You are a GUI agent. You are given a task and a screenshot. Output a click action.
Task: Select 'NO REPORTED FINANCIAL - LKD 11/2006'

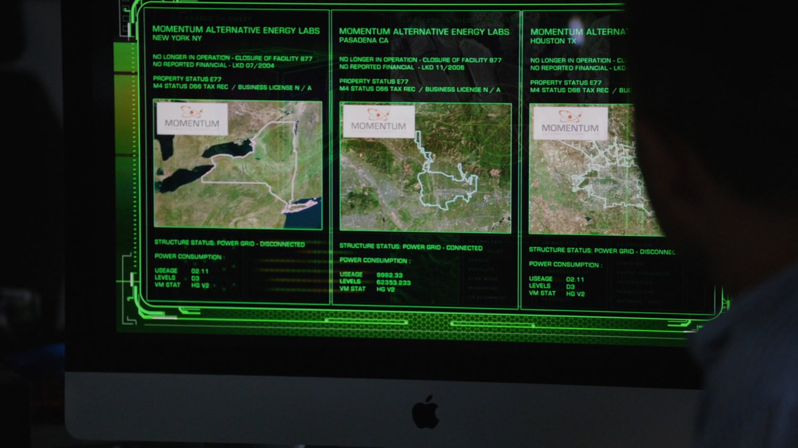[402, 67]
